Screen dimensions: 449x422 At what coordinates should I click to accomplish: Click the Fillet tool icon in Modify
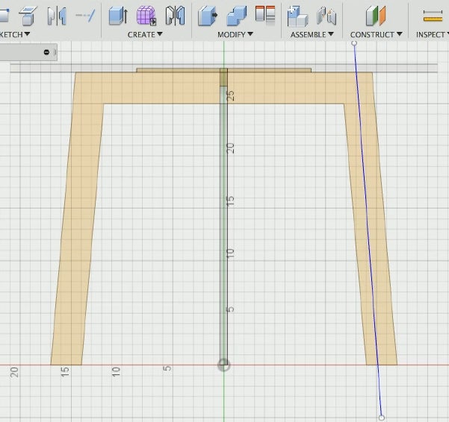tap(237, 16)
